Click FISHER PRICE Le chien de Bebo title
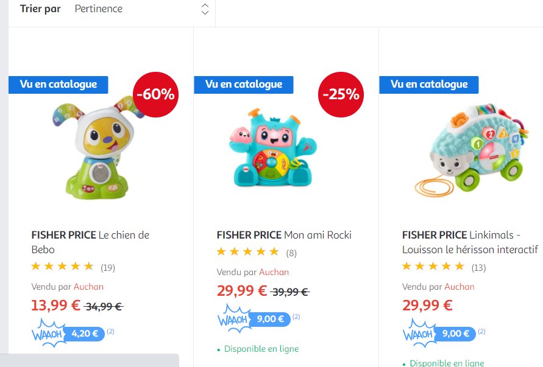Screen dimensions: 543x367 pyautogui.click(x=90, y=242)
